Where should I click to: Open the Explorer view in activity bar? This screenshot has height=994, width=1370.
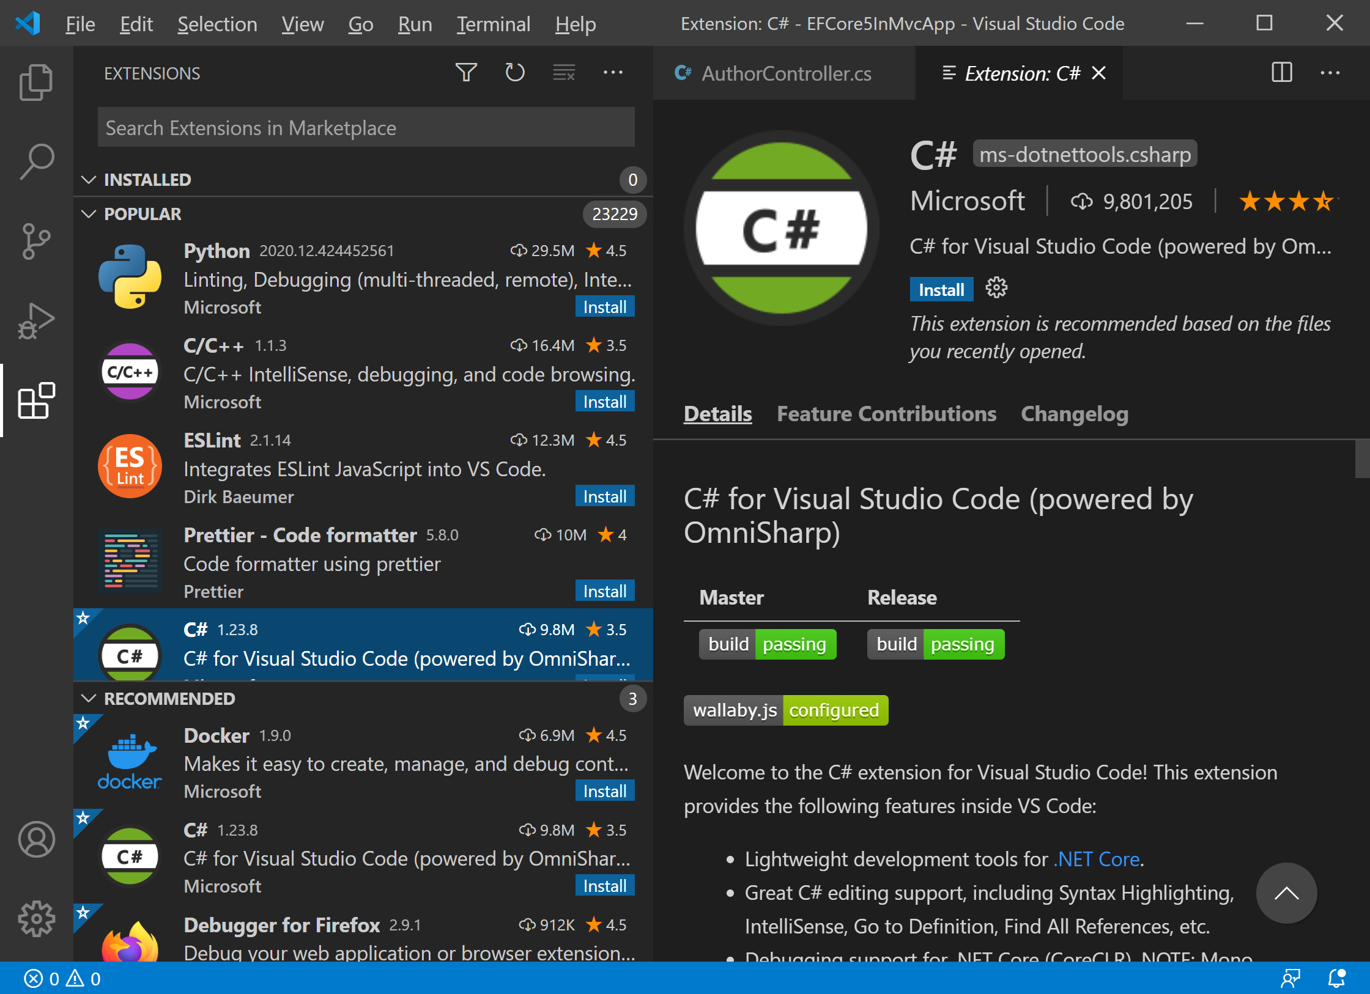(36, 82)
